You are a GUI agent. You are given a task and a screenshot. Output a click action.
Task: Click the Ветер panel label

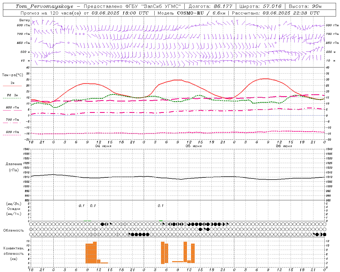pos(24,20)
